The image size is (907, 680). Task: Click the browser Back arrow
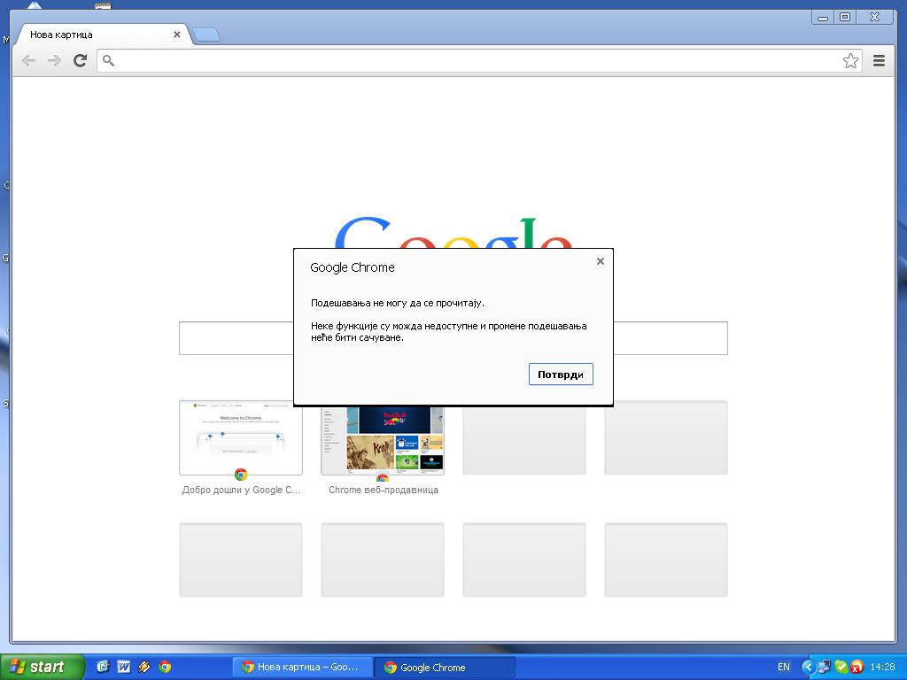pos(28,61)
